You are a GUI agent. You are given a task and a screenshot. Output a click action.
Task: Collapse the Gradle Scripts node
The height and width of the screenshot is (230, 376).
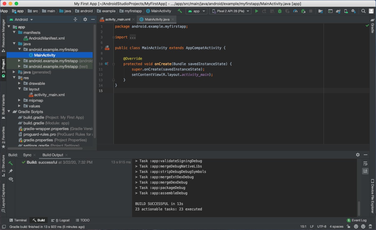coord(9,112)
